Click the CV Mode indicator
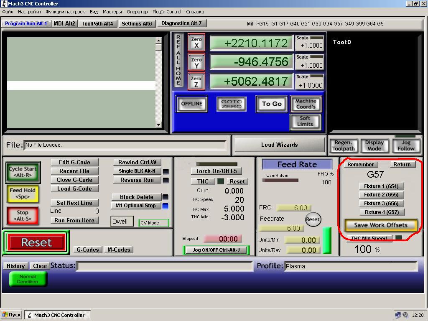Screen dimensions: 428x321 [154, 223]
